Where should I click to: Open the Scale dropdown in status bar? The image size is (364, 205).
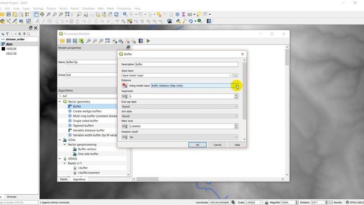tap(260, 203)
